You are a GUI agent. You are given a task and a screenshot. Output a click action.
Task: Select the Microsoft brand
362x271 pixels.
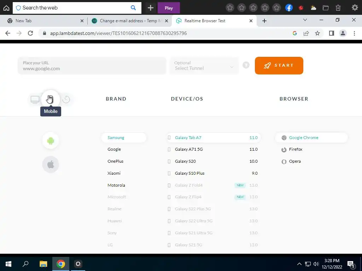click(x=117, y=197)
